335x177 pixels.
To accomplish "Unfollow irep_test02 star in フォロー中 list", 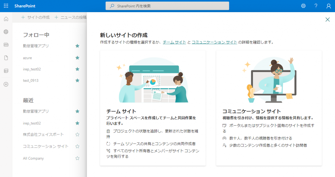I will tap(77, 69).
